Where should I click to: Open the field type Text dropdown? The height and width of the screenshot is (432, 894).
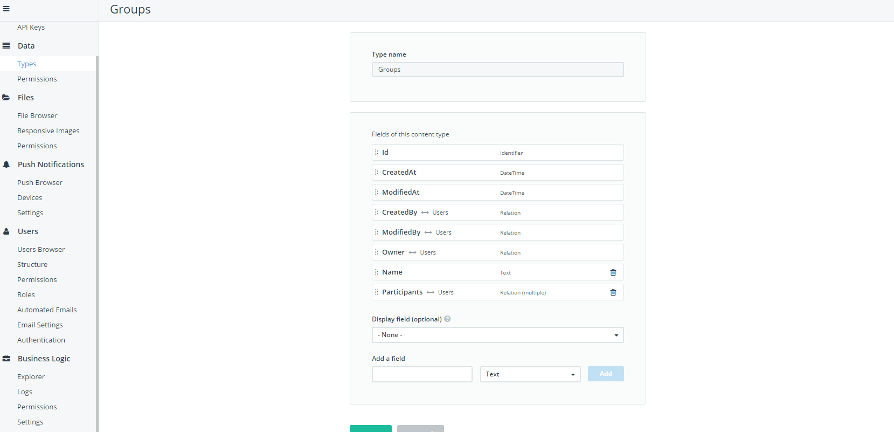point(530,374)
